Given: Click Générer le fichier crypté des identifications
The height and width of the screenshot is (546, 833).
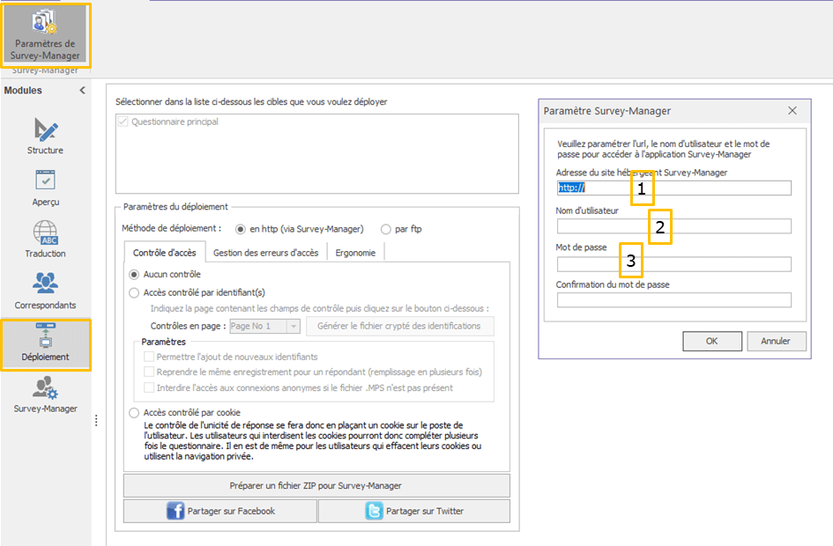Looking at the screenshot, I should point(399,326).
